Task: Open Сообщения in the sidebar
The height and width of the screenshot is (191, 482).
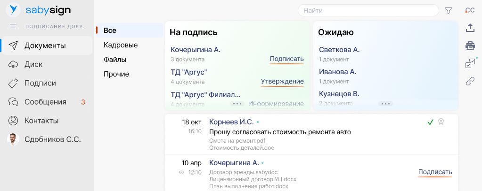Action: pyautogui.click(x=45, y=102)
